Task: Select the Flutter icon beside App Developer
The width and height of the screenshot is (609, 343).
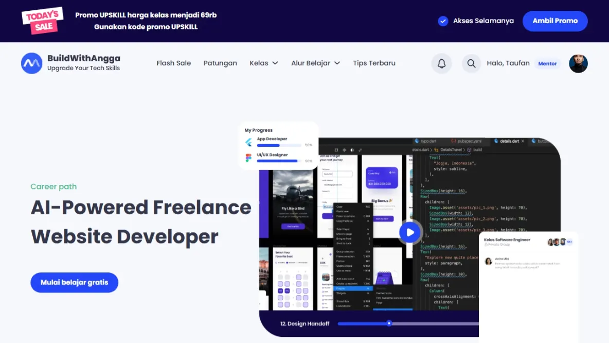Action: point(248,141)
